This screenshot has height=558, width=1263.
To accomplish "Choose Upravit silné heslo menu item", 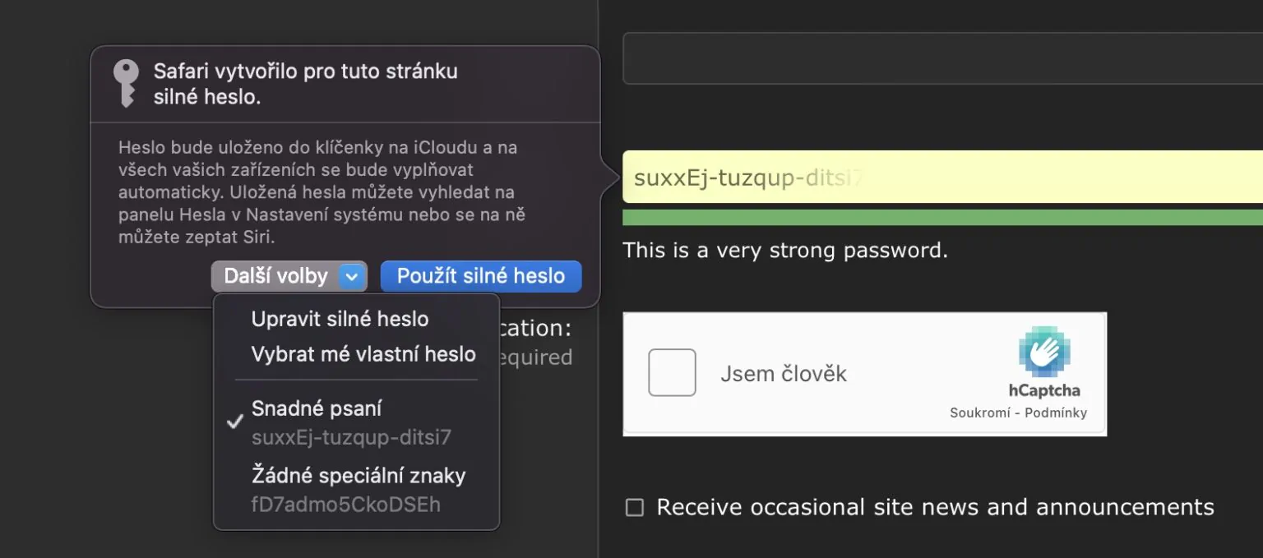I will (340, 319).
